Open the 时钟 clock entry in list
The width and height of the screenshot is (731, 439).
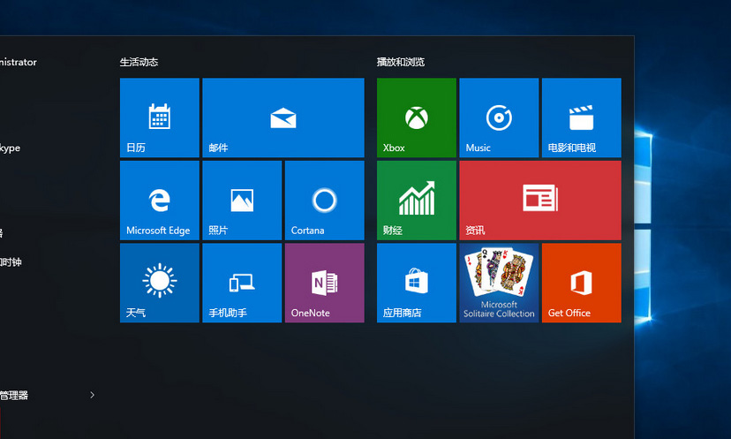pyautogui.click(x=11, y=262)
